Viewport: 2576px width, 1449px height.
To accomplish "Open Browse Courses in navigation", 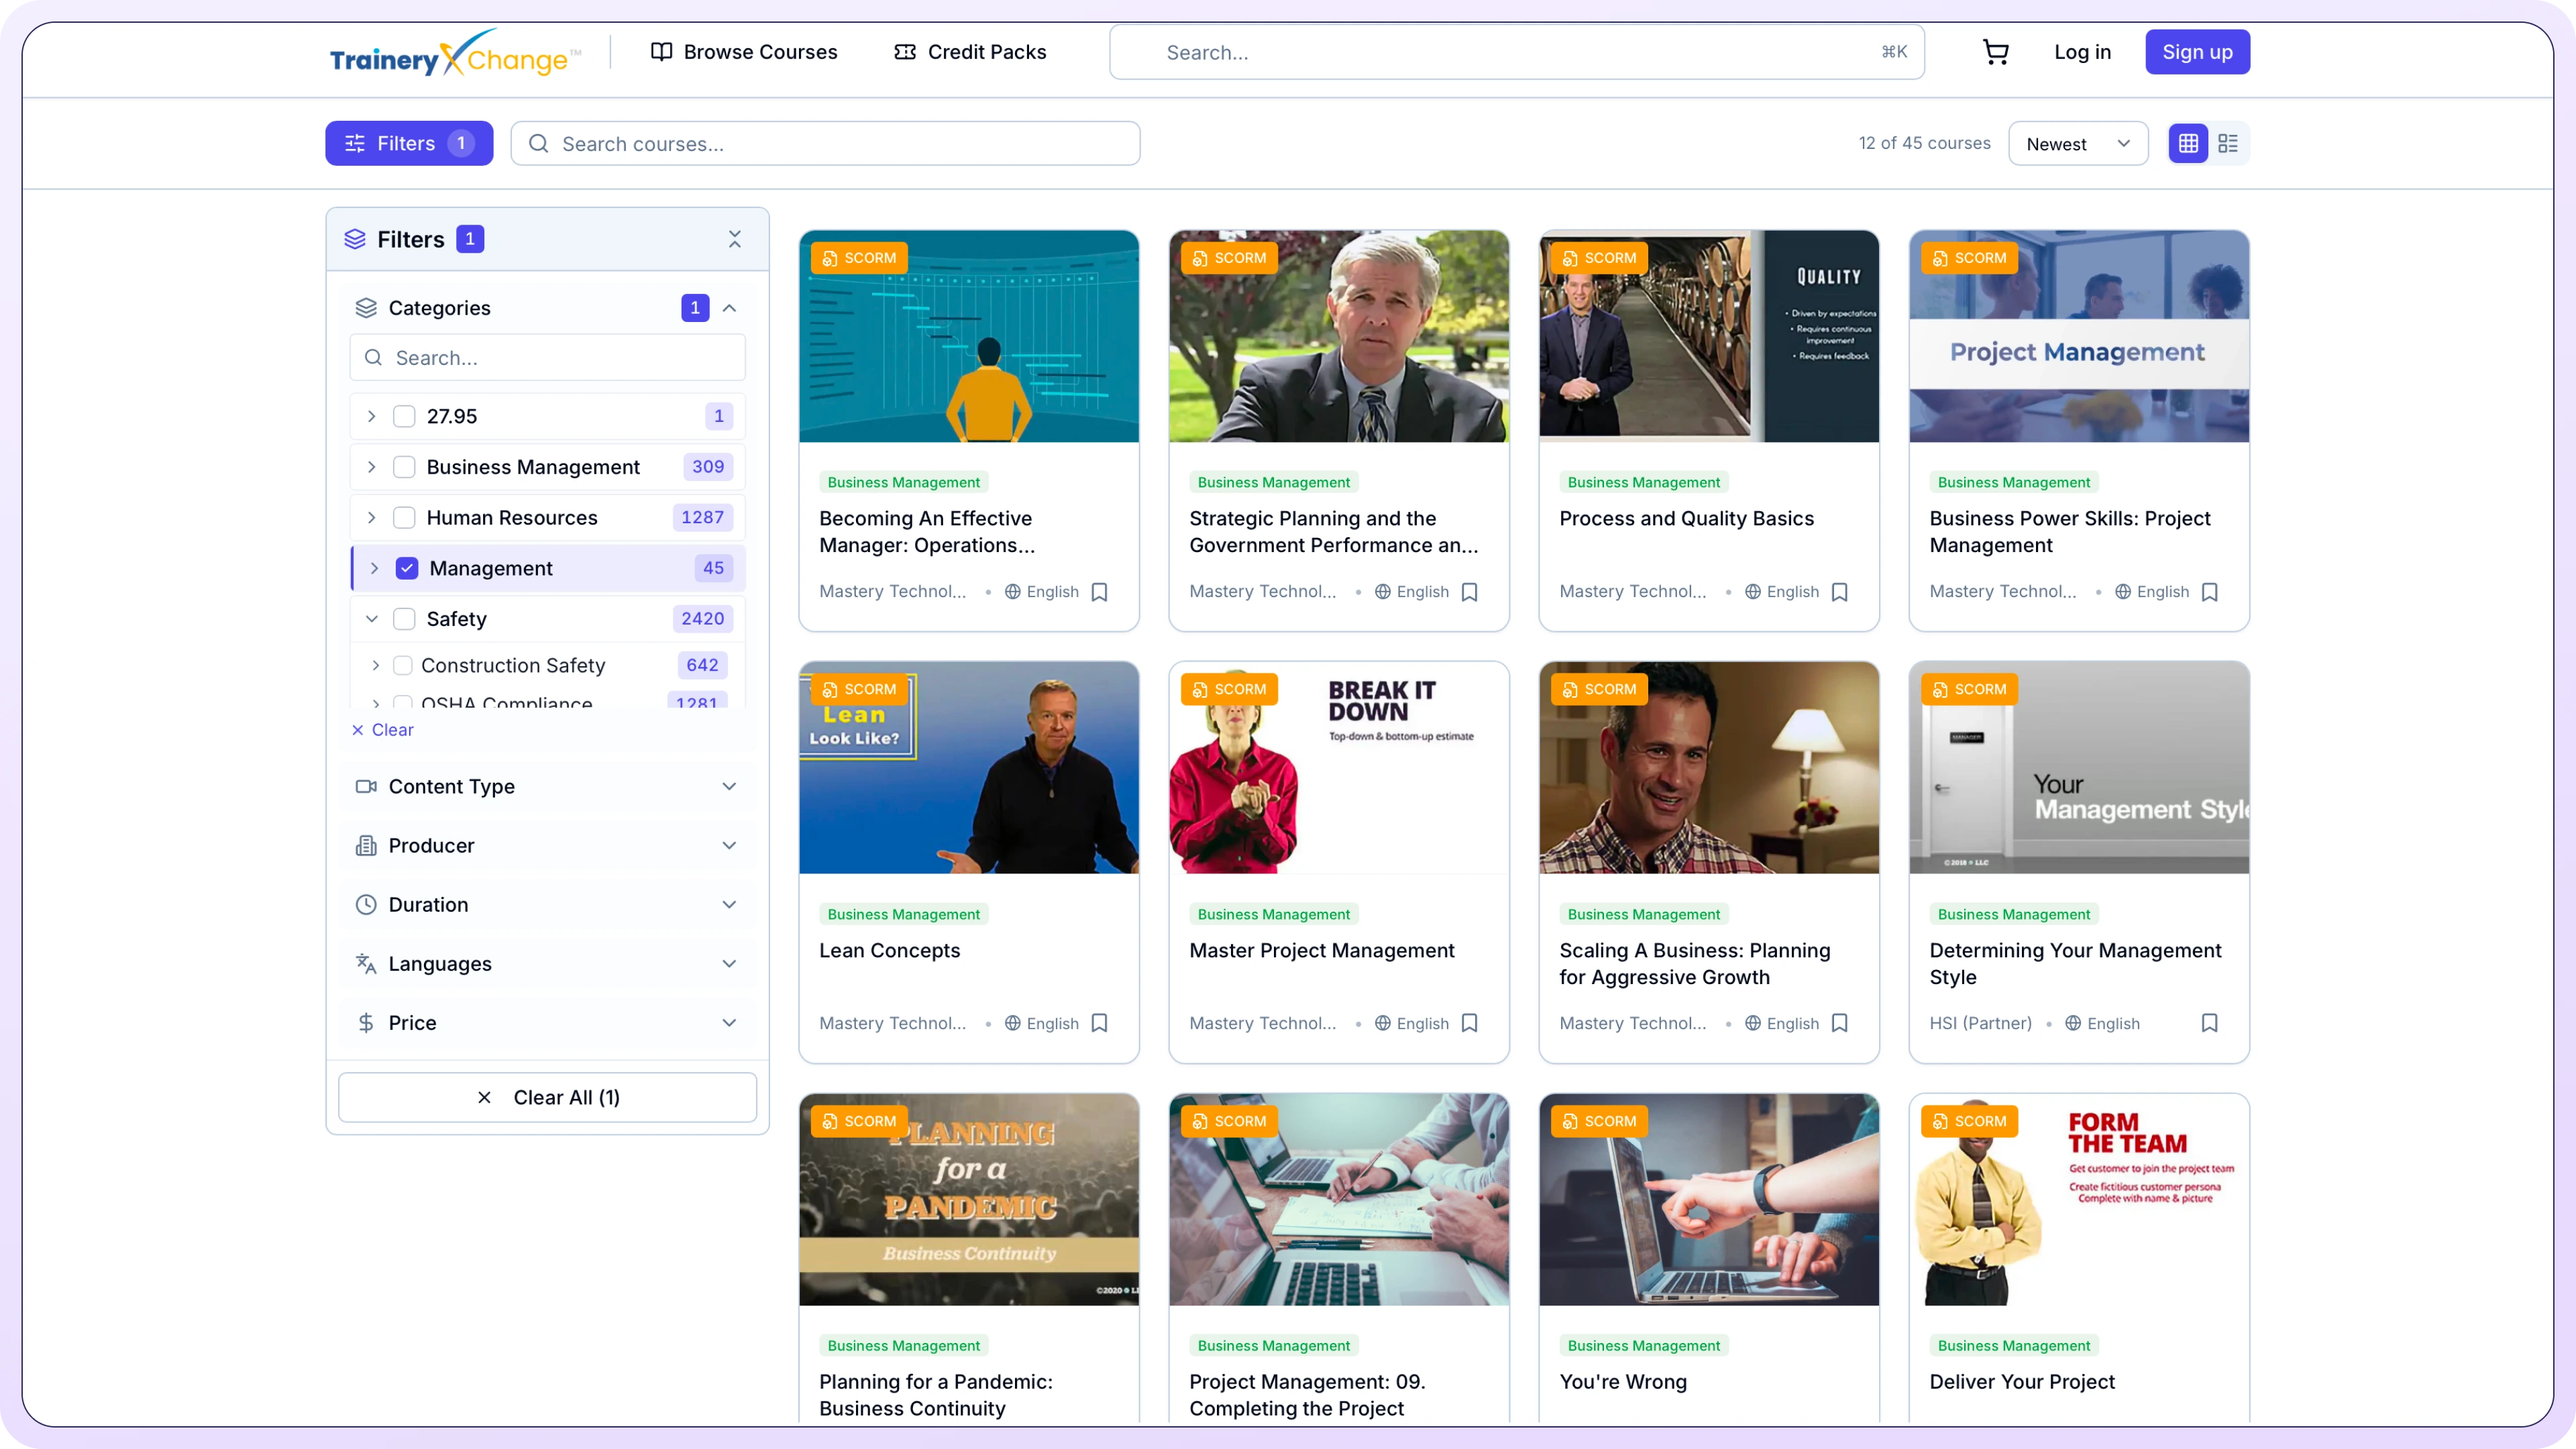I will [x=744, y=52].
